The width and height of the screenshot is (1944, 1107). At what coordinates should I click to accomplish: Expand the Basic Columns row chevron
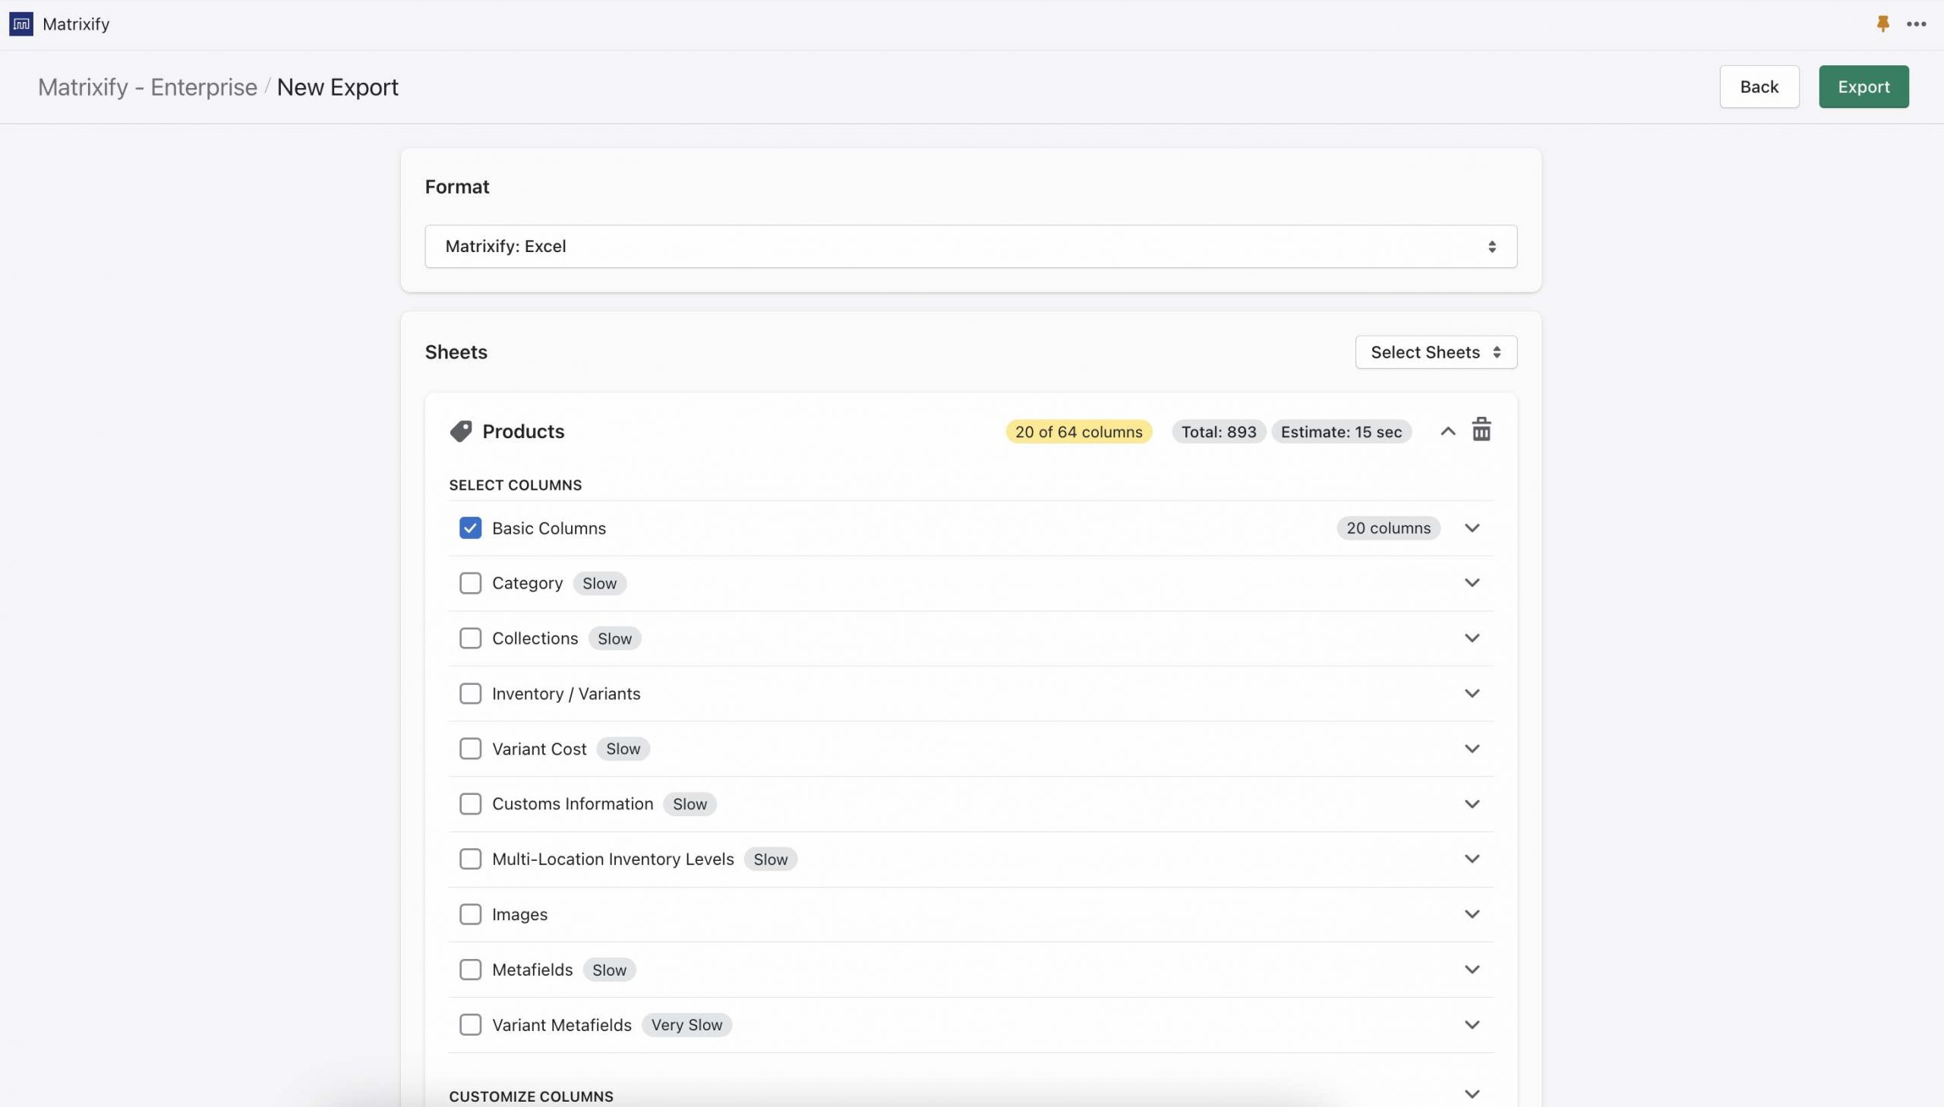click(x=1472, y=528)
